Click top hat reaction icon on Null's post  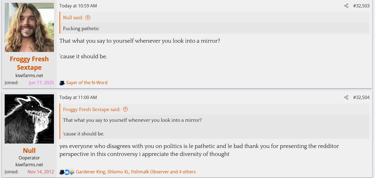tap(62, 172)
